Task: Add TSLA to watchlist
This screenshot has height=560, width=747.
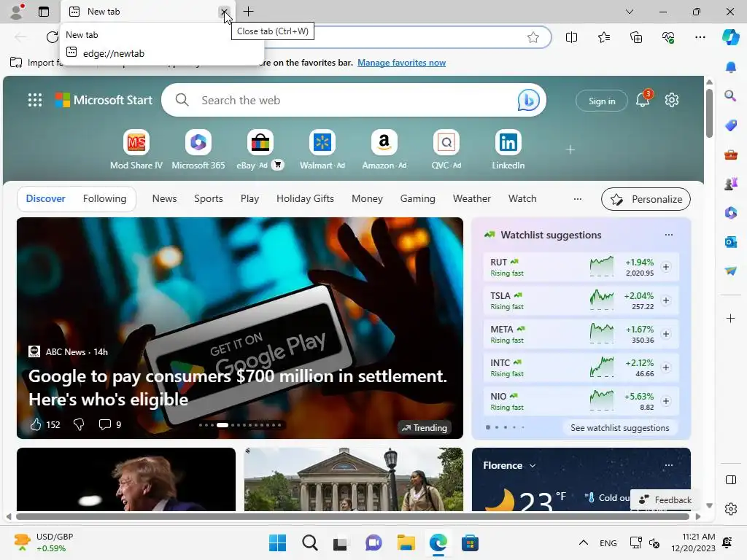Action: [666, 300]
